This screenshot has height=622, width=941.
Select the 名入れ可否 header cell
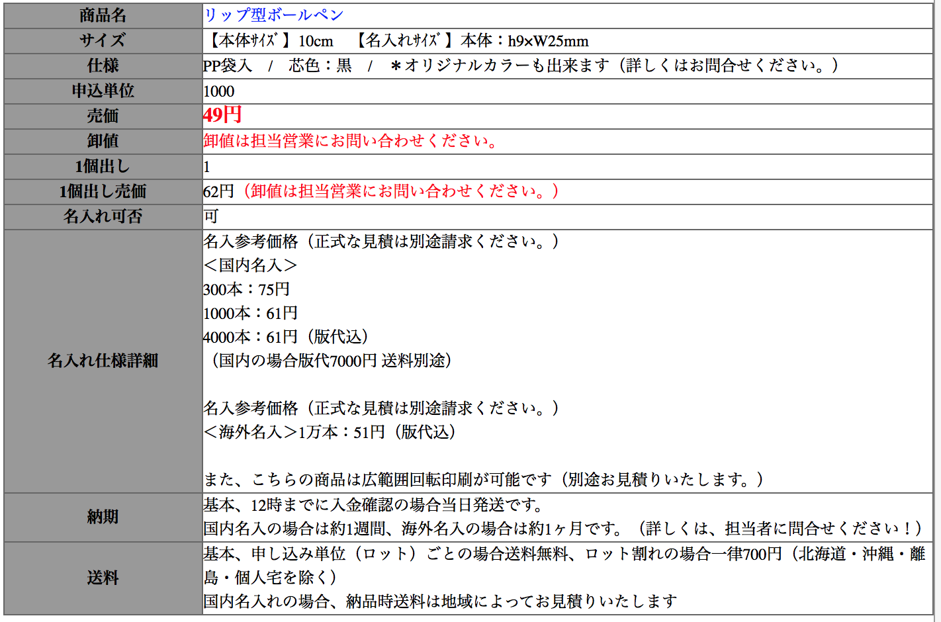click(103, 217)
